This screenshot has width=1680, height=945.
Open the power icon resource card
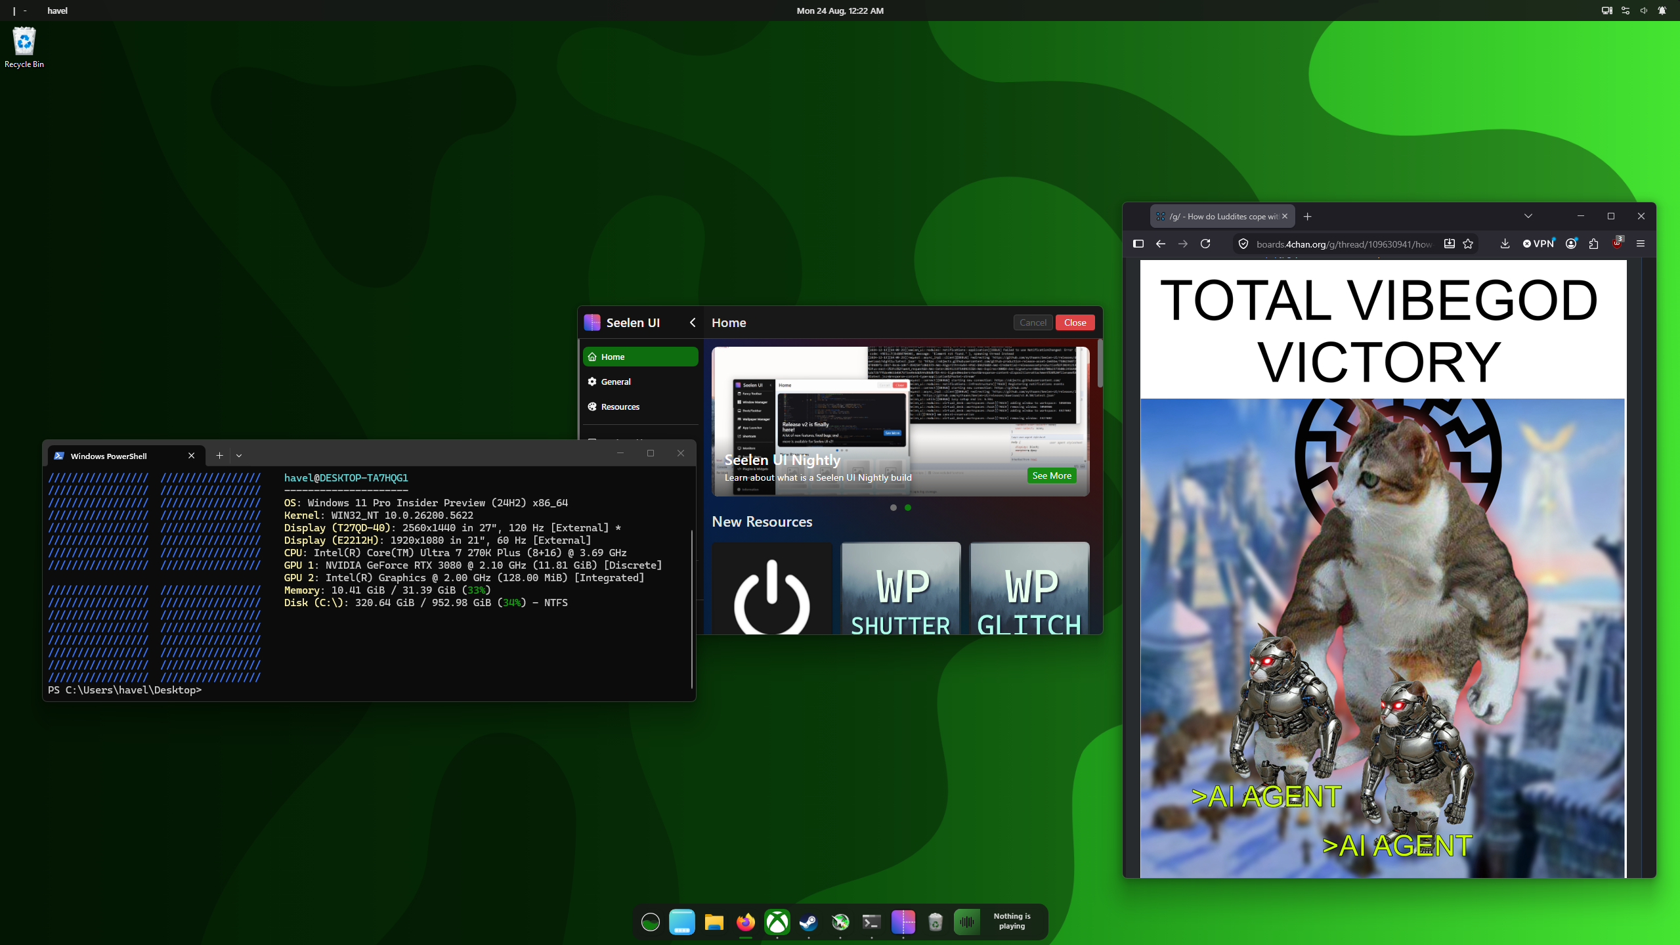[771, 588]
